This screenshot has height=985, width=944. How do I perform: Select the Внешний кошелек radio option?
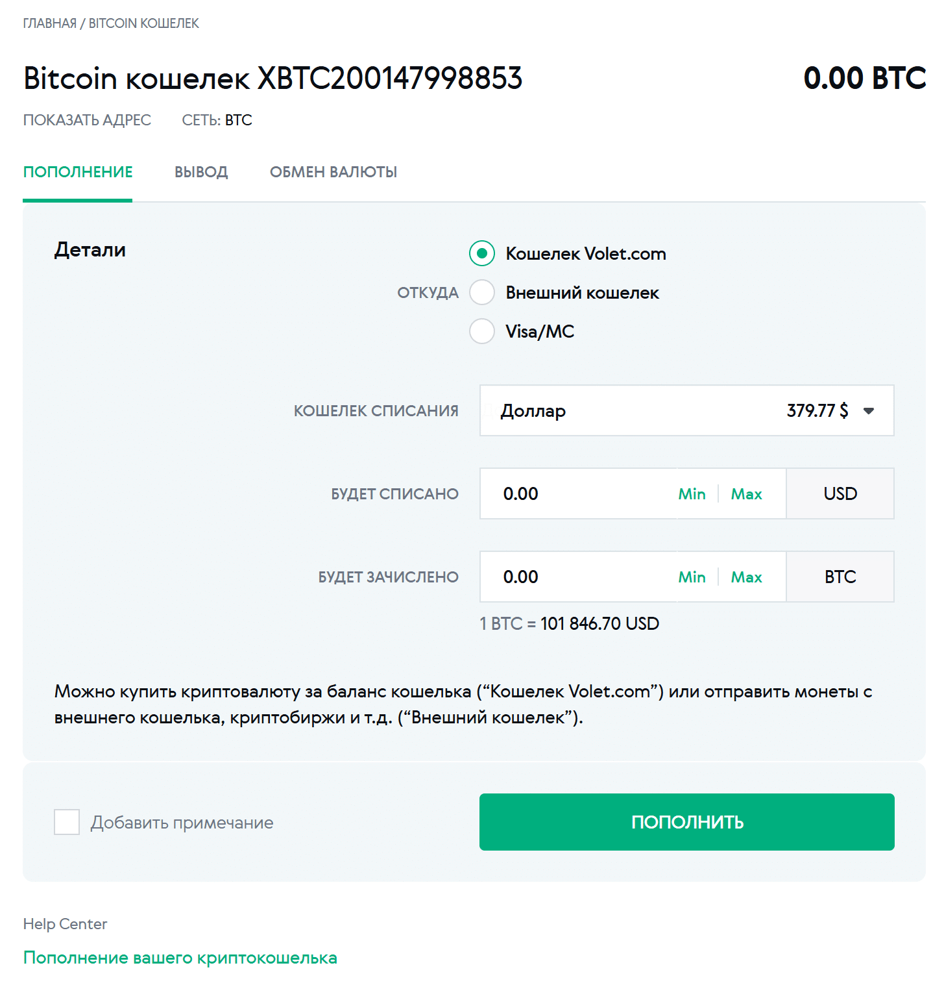(x=482, y=292)
